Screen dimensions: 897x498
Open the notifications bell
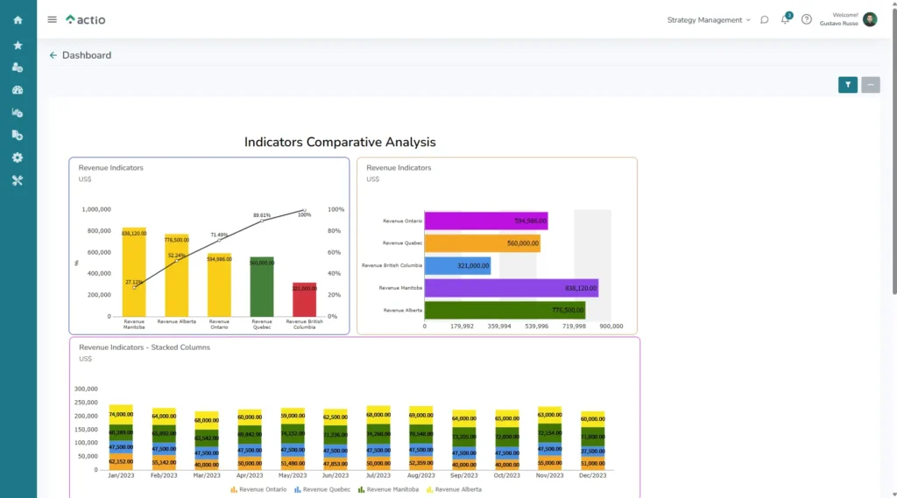tap(786, 20)
